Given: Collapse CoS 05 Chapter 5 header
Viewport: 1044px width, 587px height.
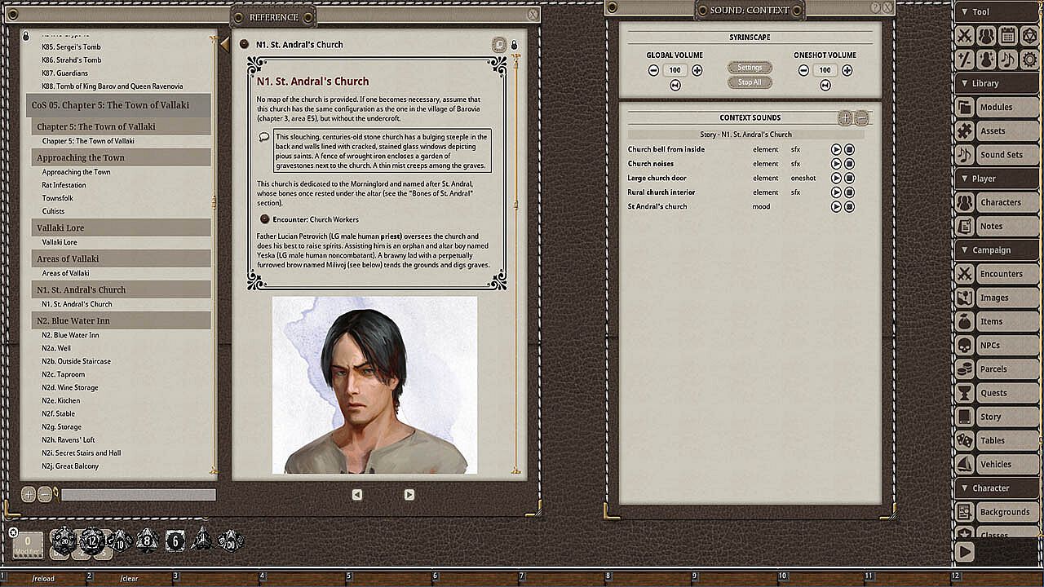Looking at the screenshot, I should pos(118,105).
